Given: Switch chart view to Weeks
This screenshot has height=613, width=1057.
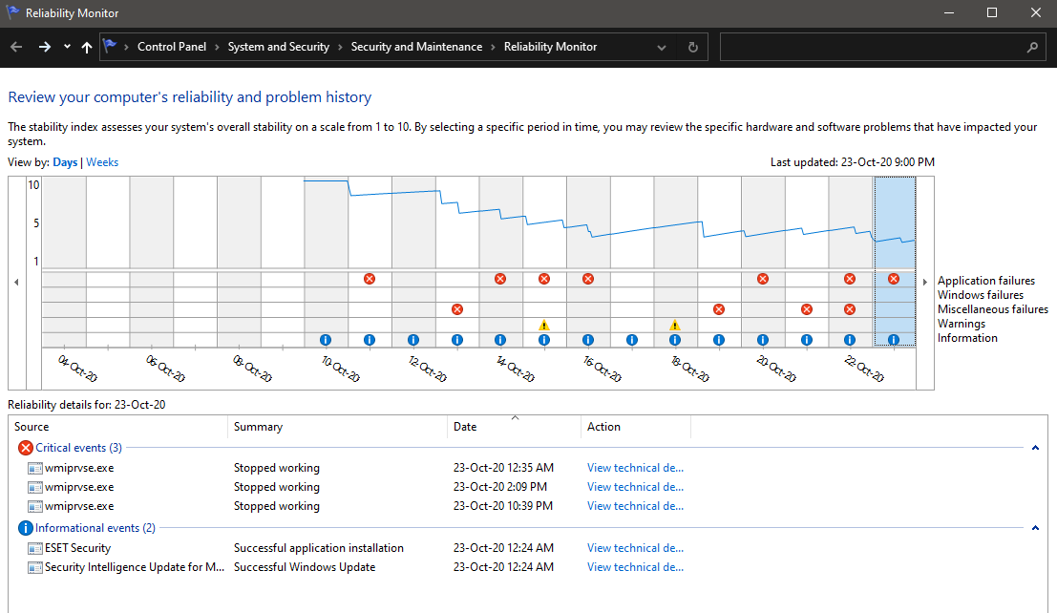Looking at the screenshot, I should [x=102, y=162].
